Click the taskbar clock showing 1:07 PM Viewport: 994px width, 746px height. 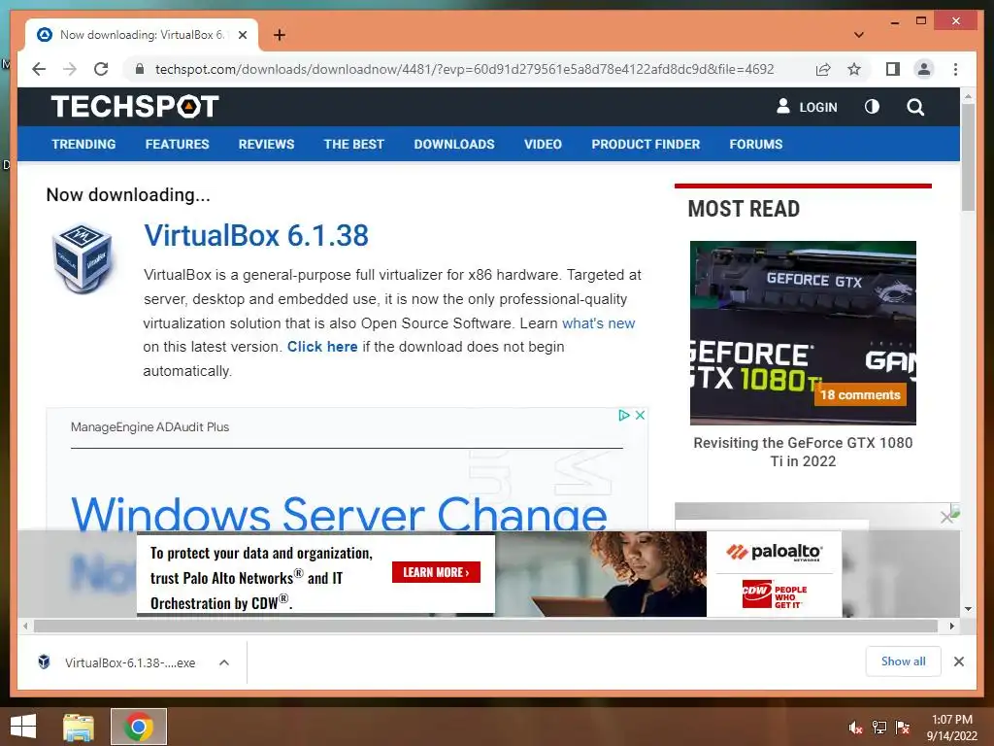coord(951,728)
